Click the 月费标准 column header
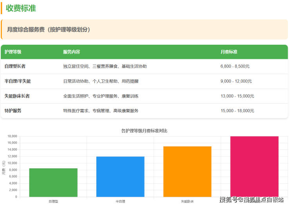The image size is (290, 206). click(229, 52)
